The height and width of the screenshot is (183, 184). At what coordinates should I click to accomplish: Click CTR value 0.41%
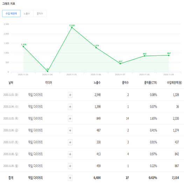[x=154, y=130]
